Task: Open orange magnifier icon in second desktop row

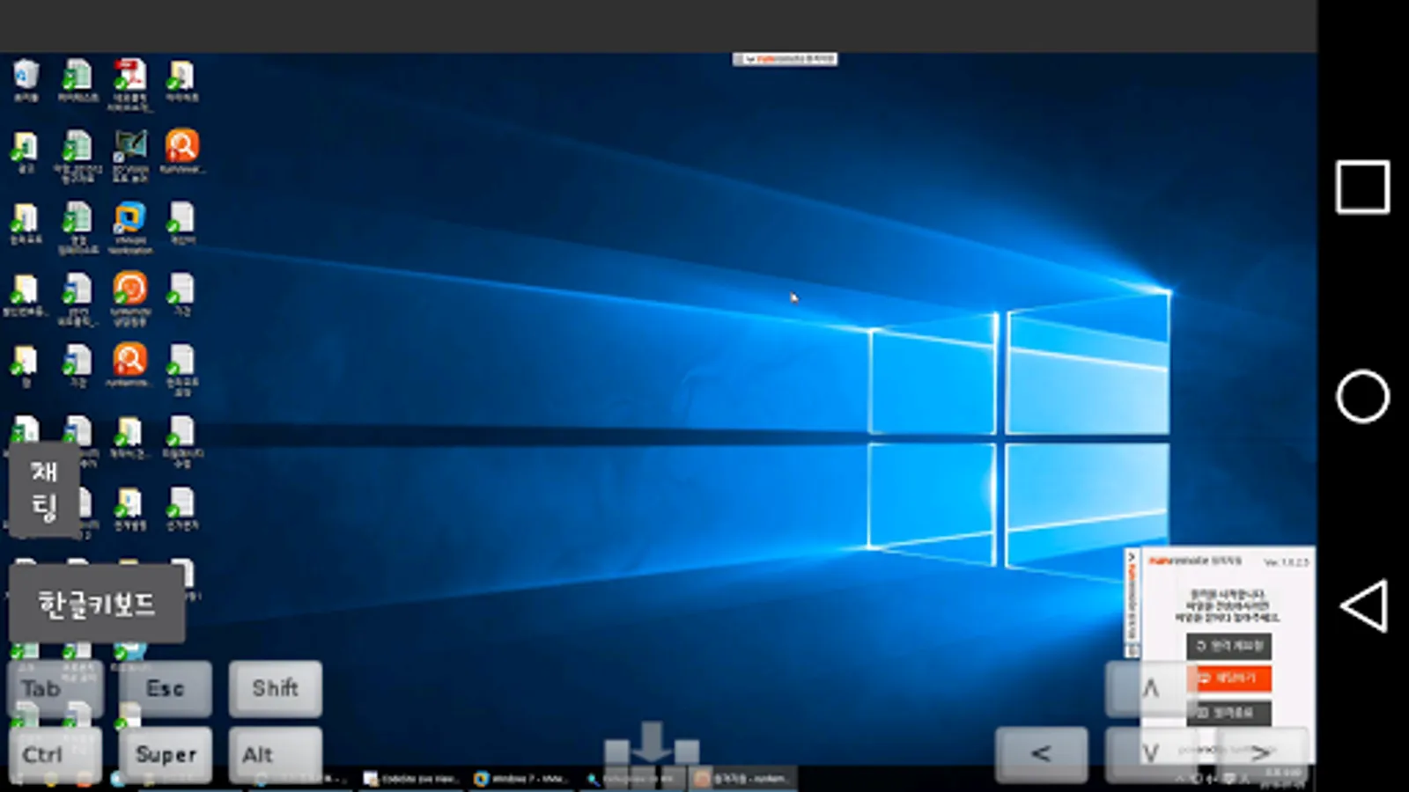Action: click(x=181, y=150)
